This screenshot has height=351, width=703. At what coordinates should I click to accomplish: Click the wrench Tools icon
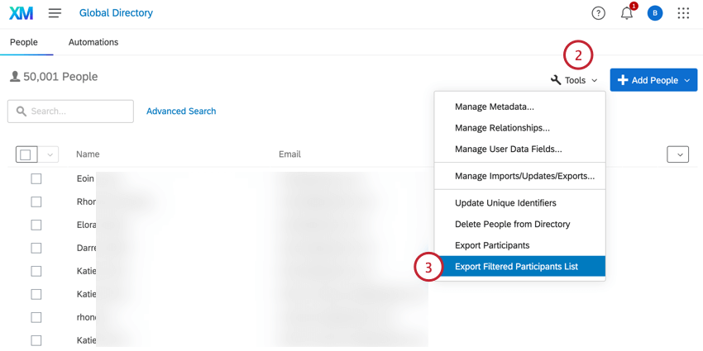click(x=556, y=80)
